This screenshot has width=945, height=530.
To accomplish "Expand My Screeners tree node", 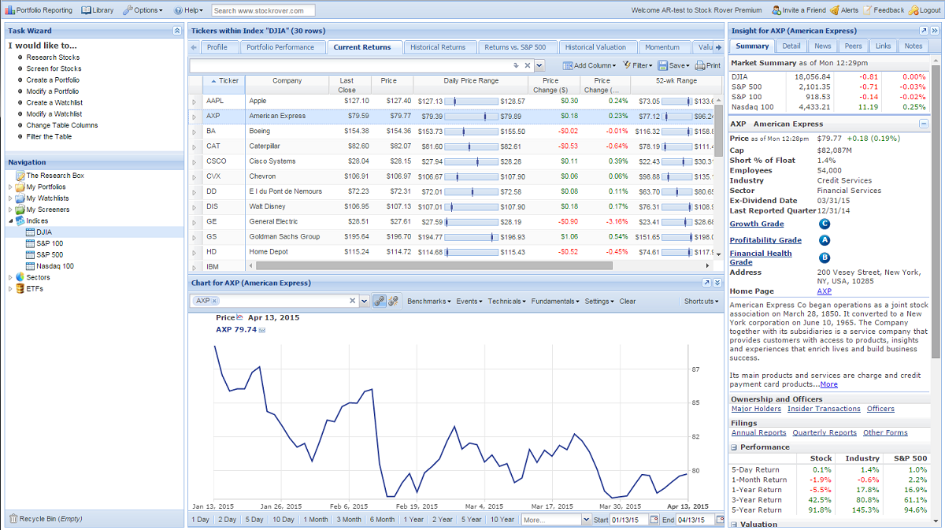I will point(10,210).
